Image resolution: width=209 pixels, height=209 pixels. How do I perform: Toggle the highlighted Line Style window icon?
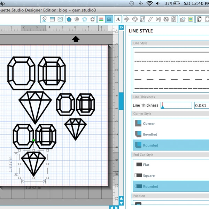click(x=109, y=19)
